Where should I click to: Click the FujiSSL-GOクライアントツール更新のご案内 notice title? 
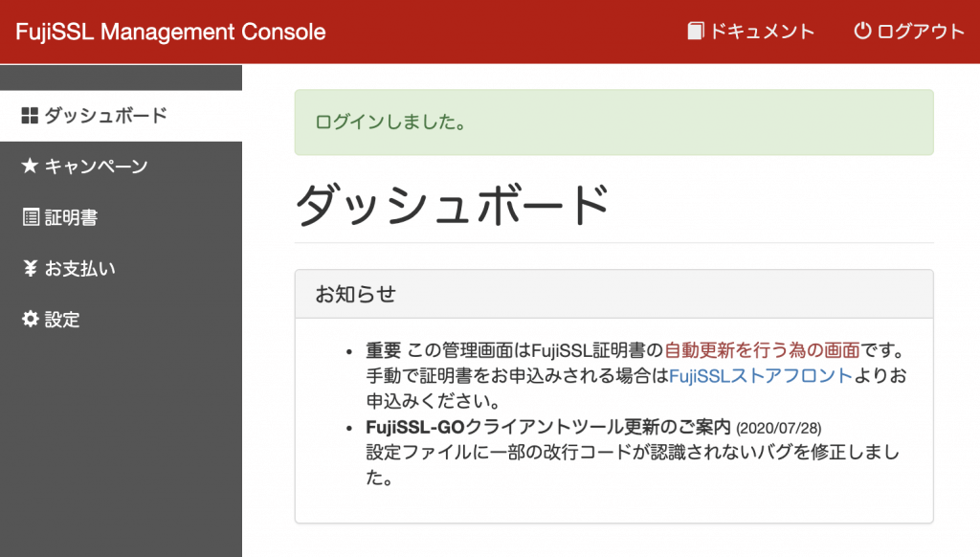pyautogui.click(x=548, y=427)
